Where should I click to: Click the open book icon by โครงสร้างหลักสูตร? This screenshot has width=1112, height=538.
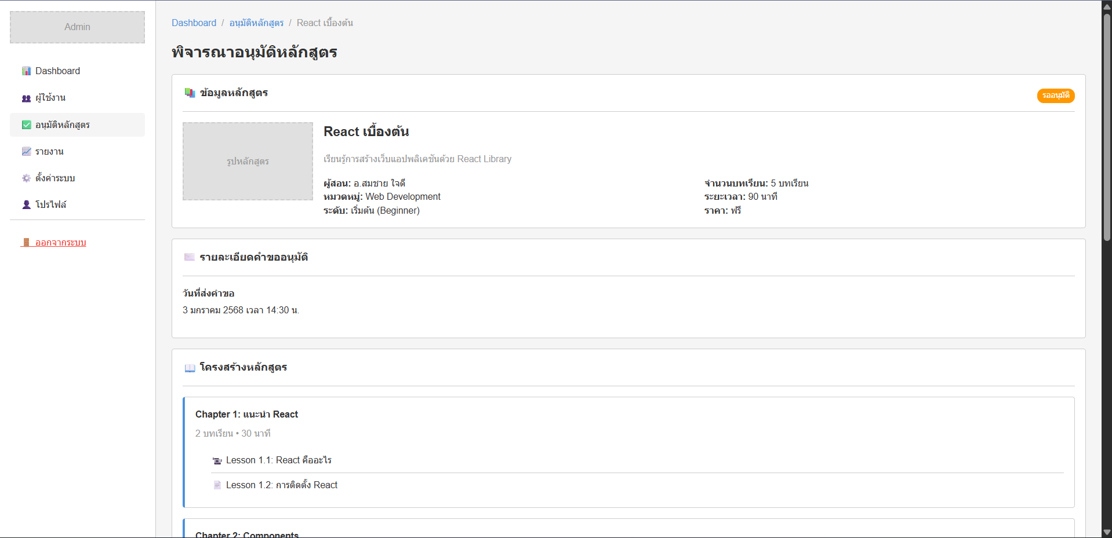(x=190, y=368)
